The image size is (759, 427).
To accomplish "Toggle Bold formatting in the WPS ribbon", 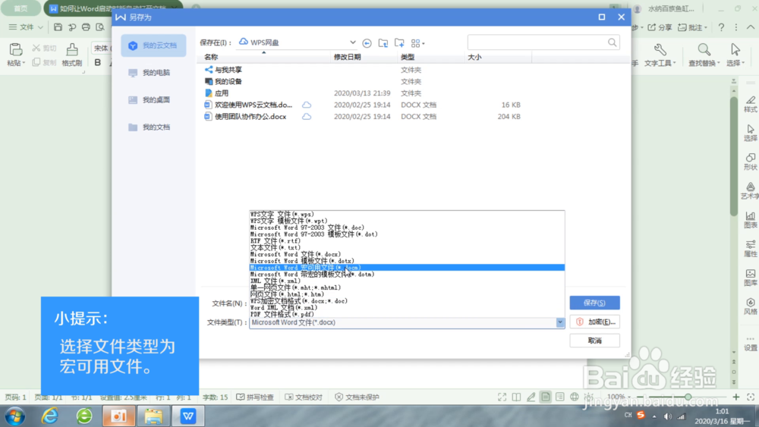I will [x=97, y=62].
